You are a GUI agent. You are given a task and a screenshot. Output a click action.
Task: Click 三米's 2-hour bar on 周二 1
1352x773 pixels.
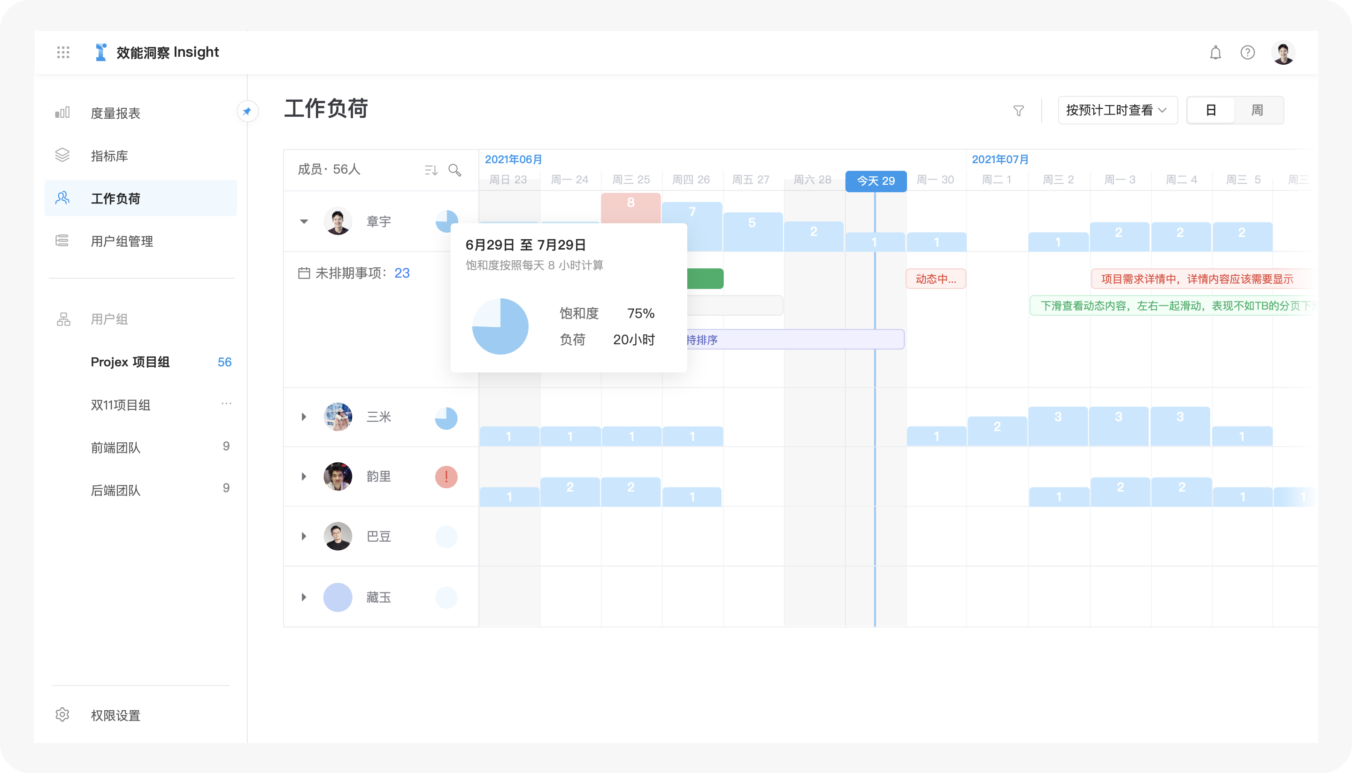pos(997,431)
